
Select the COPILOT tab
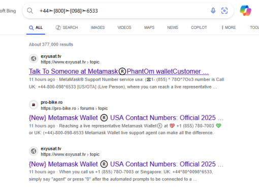pos(199,27)
